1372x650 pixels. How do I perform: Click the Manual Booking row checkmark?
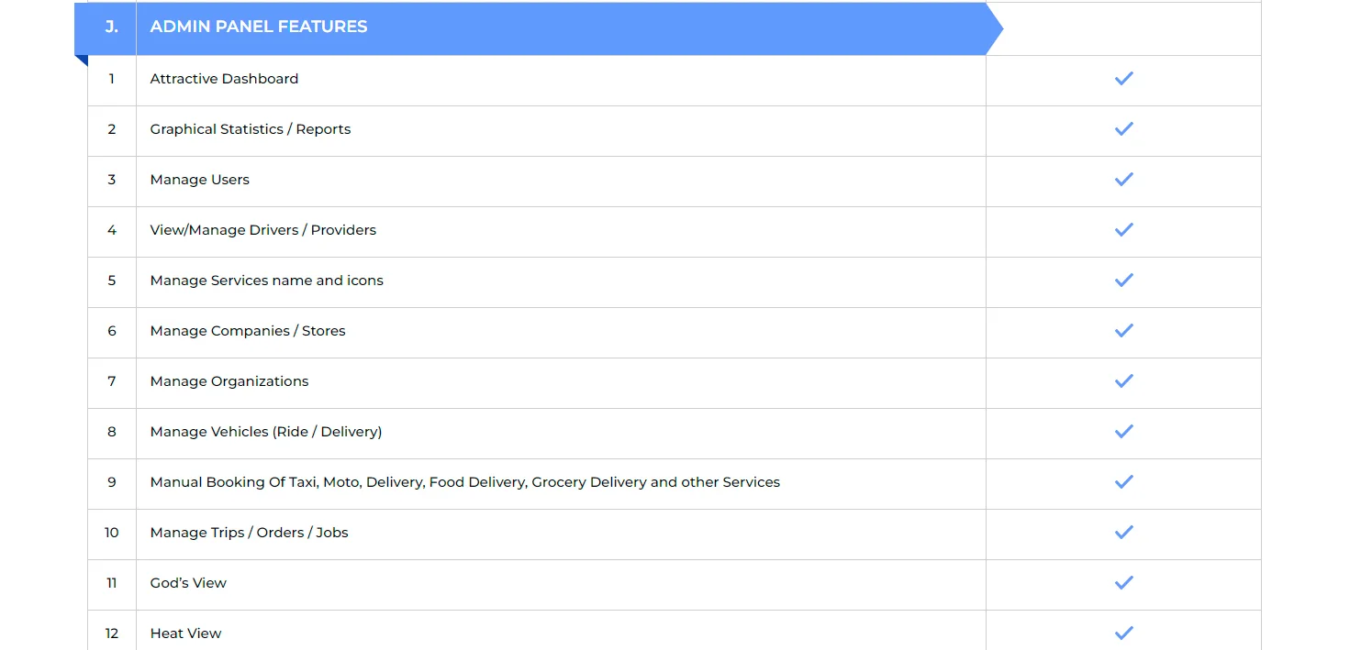[1123, 482]
